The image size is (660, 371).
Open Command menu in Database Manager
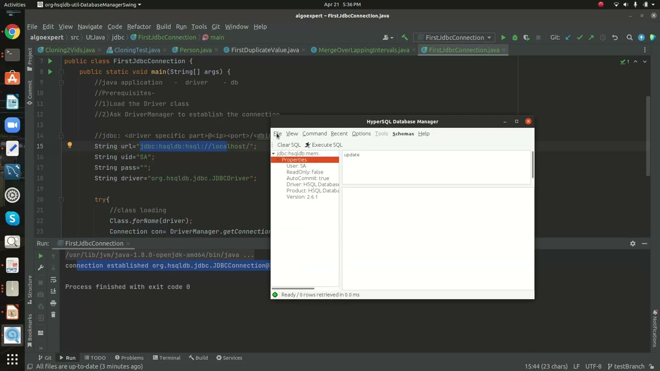[315, 133]
